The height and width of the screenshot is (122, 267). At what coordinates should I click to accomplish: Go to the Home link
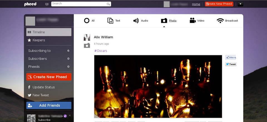click(x=196, y=4)
